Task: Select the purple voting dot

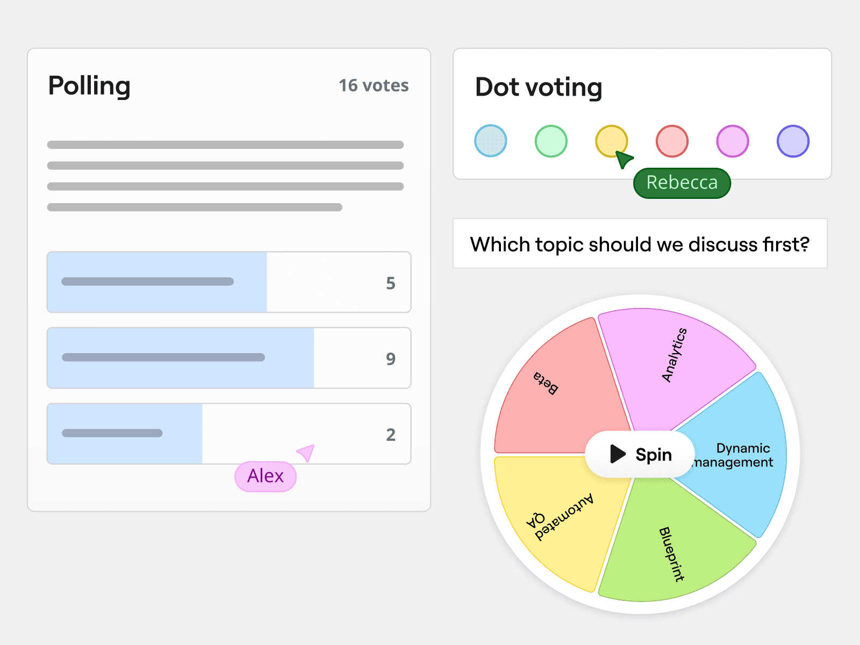Action: [793, 141]
